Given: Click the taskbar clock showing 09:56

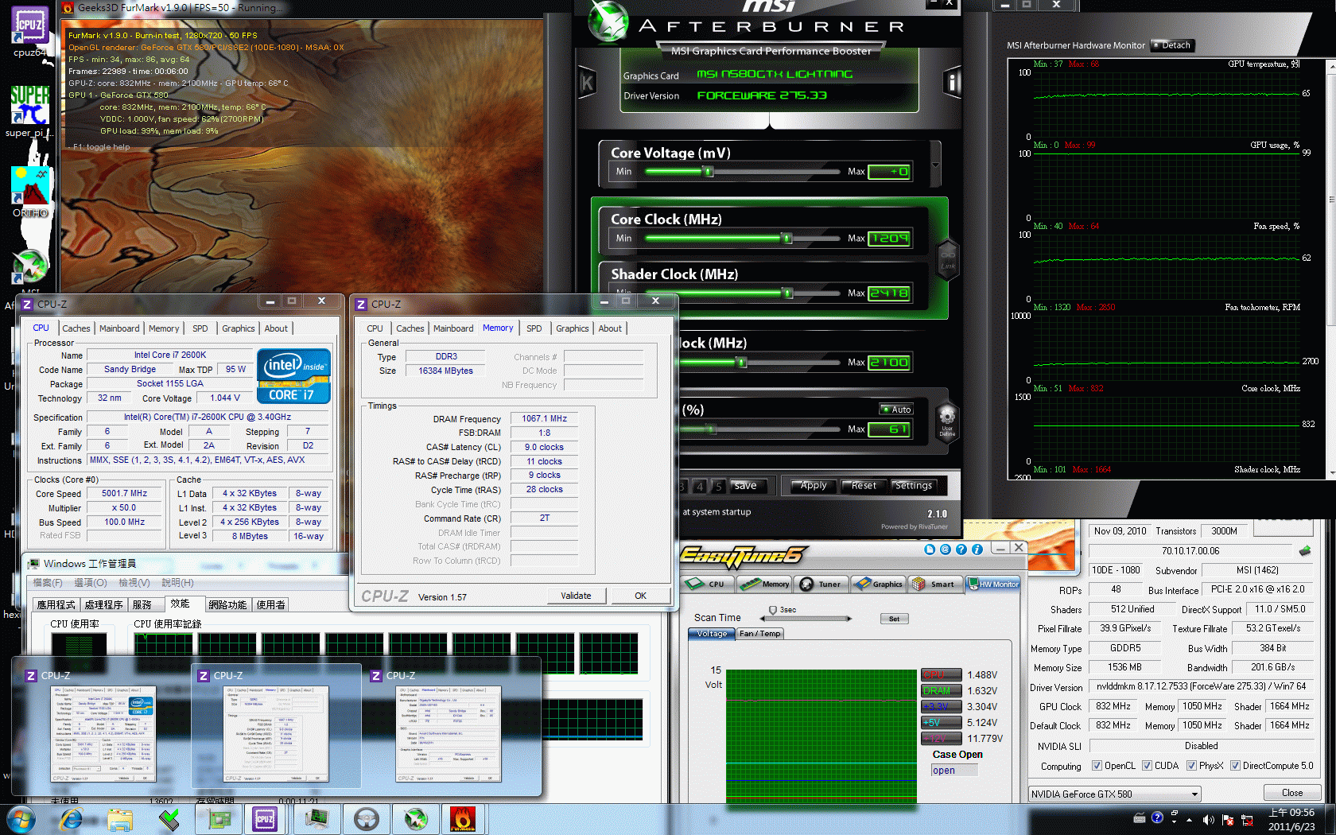Looking at the screenshot, I should click(1291, 819).
